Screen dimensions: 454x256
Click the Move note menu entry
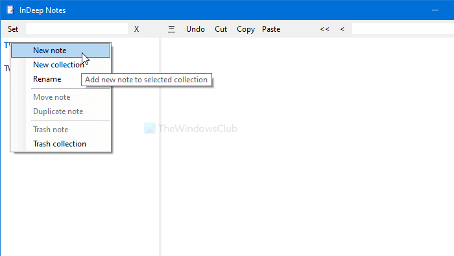(x=60, y=97)
